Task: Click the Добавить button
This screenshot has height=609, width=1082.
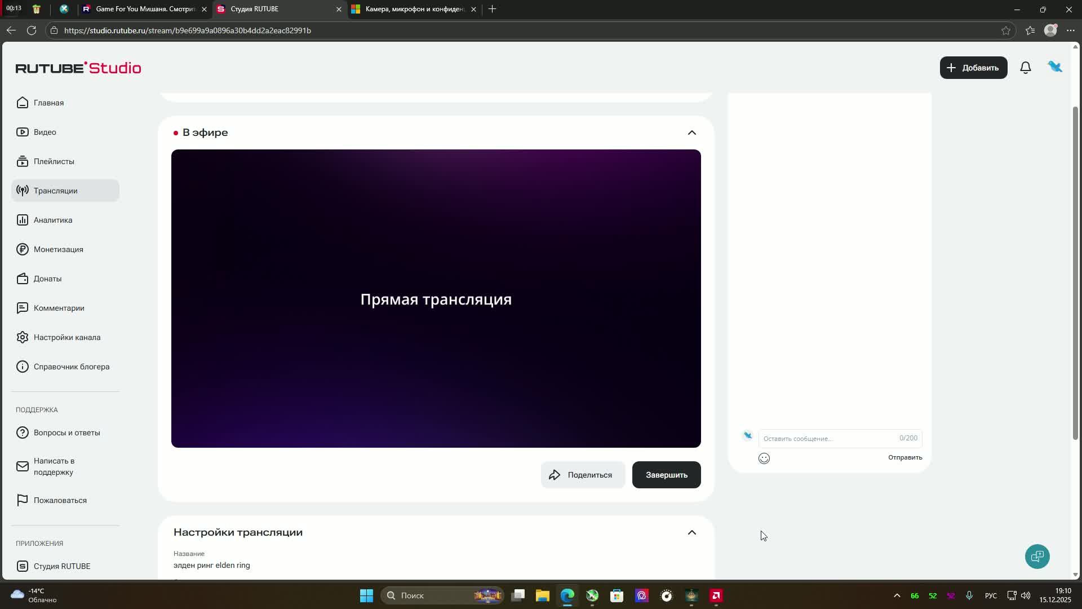Action: pos(973,68)
